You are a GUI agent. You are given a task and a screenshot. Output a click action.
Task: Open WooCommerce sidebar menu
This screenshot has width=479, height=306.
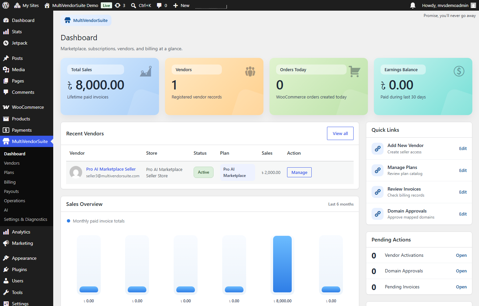pos(27,107)
